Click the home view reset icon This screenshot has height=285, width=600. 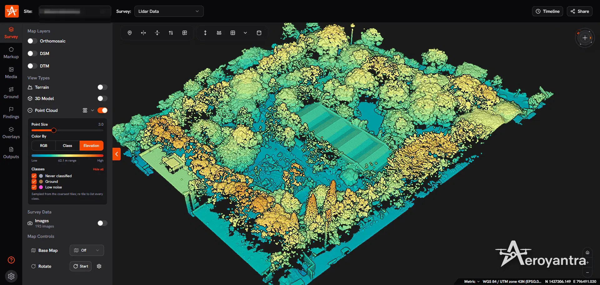coord(587,252)
